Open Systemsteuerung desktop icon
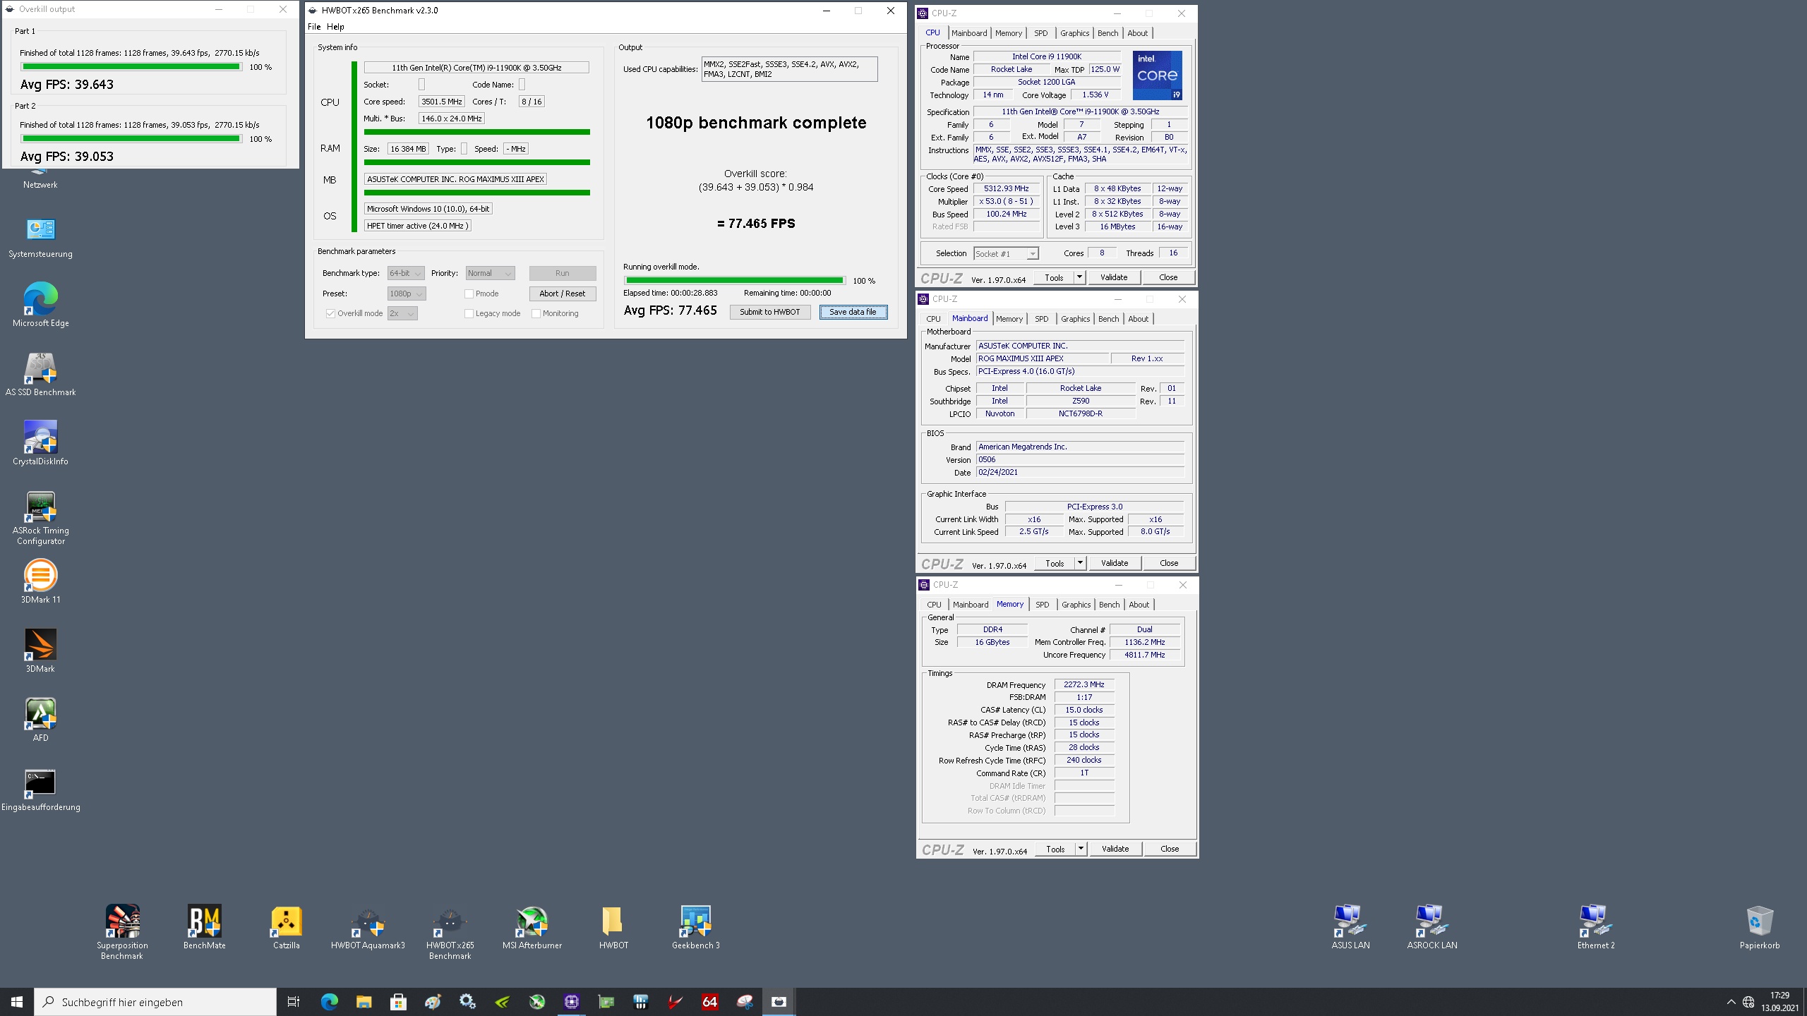 pyautogui.click(x=40, y=238)
